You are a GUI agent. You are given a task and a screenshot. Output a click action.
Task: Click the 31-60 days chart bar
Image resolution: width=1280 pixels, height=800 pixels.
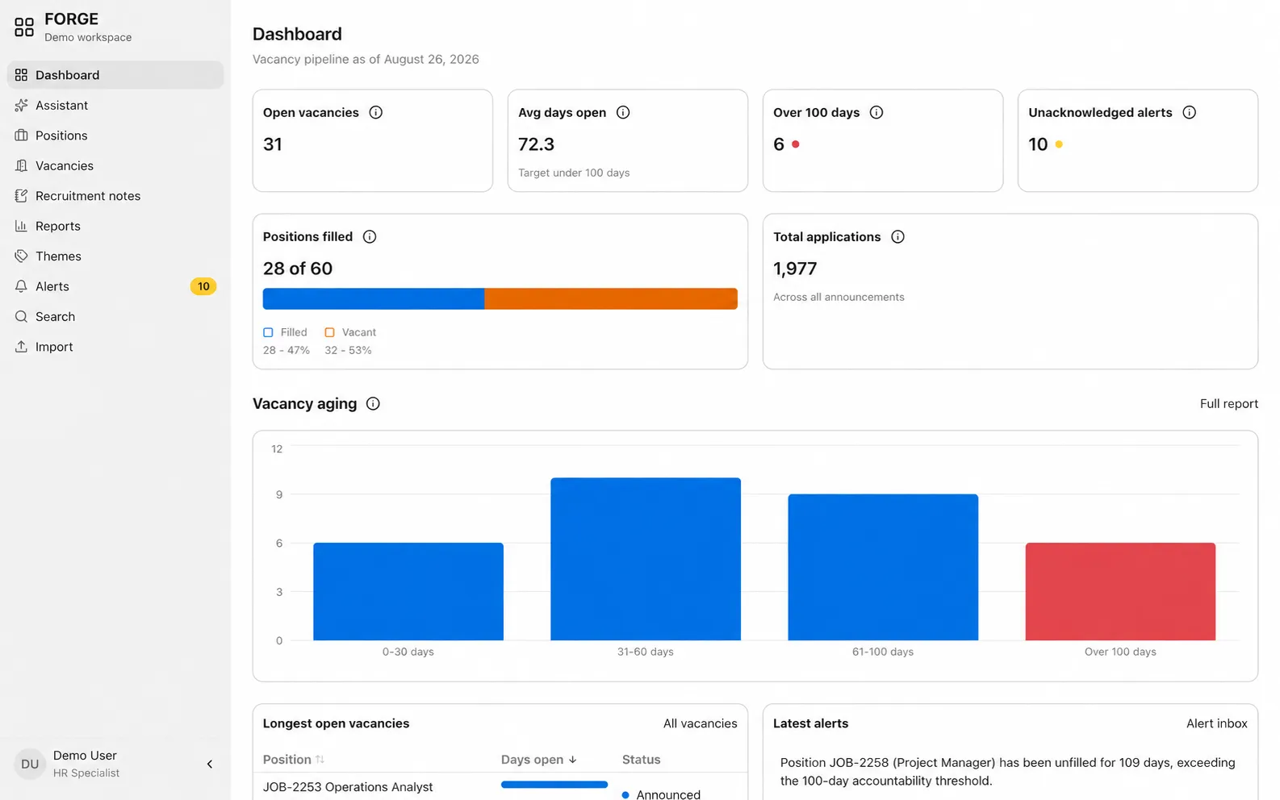[x=646, y=559]
